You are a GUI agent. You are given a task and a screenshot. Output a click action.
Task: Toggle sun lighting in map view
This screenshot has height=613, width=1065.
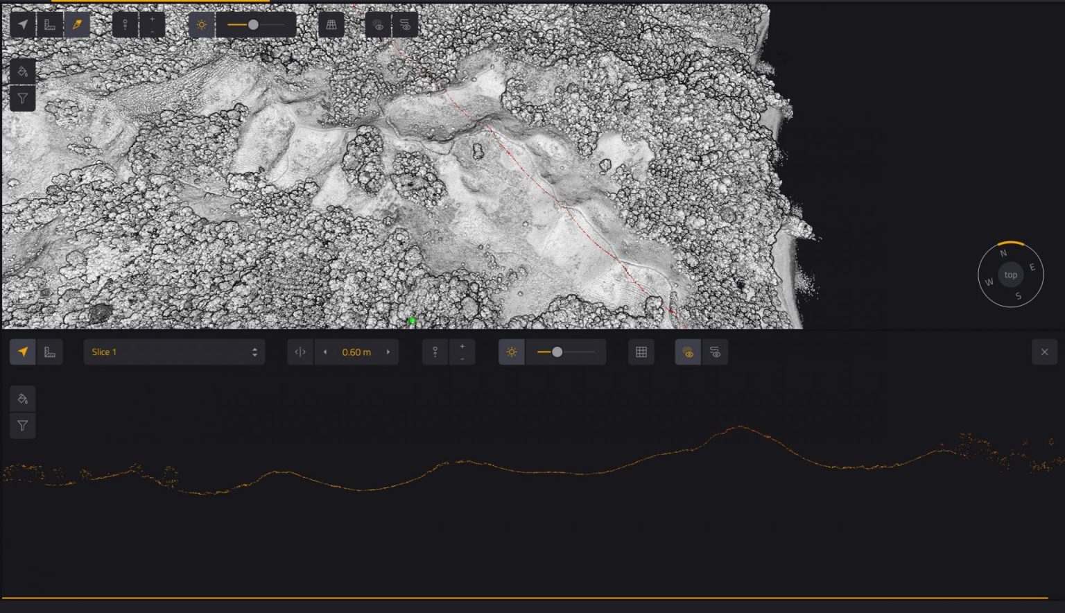pos(202,25)
